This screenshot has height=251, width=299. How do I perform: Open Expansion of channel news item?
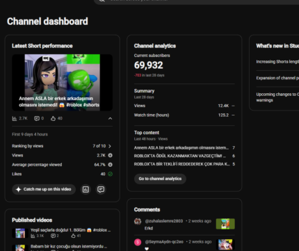tap(277, 78)
